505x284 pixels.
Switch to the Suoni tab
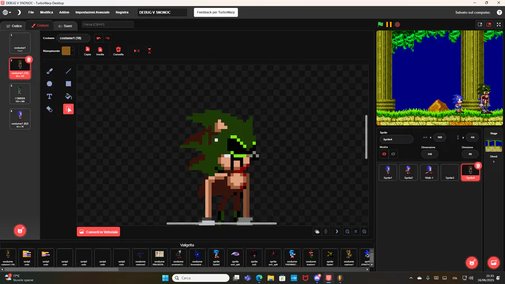65,26
